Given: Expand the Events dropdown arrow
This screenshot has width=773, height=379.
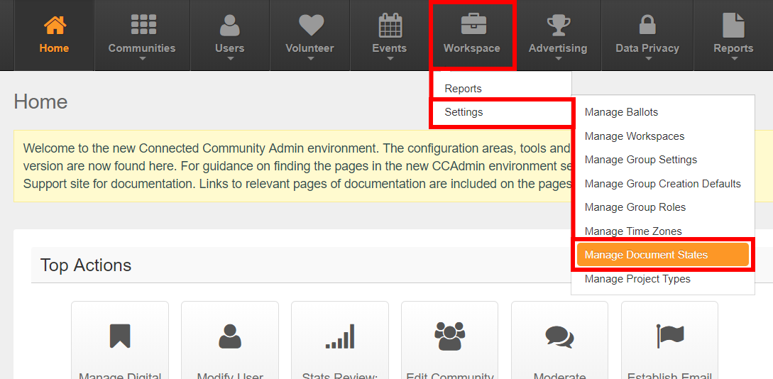Looking at the screenshot, I should (390, 59).
